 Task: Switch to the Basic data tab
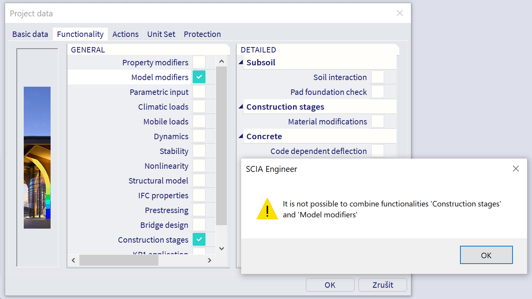30,34
